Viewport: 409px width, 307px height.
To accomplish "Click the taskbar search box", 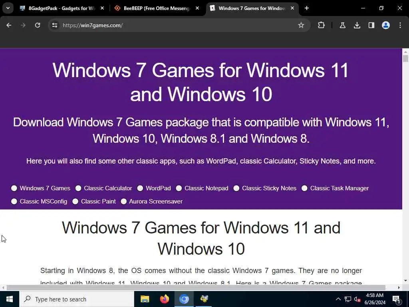I will pos(76,299).
